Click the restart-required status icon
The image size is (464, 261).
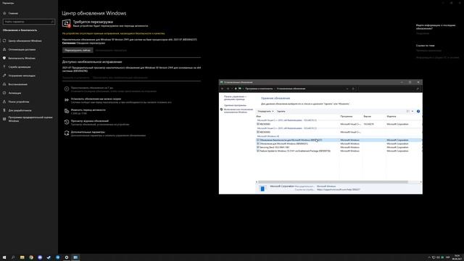[x=66, y=23]
